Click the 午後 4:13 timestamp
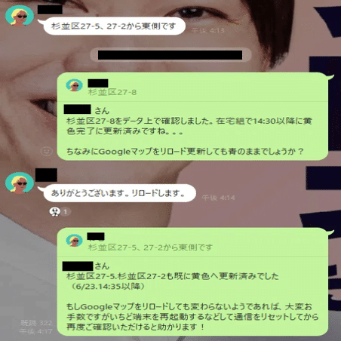Screen dimensions: 341x341 click(x=207, y=31)
